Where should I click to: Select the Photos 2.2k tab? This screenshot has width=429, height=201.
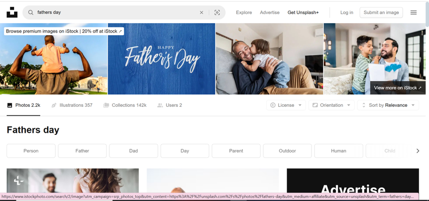click(x=24, y=105)
